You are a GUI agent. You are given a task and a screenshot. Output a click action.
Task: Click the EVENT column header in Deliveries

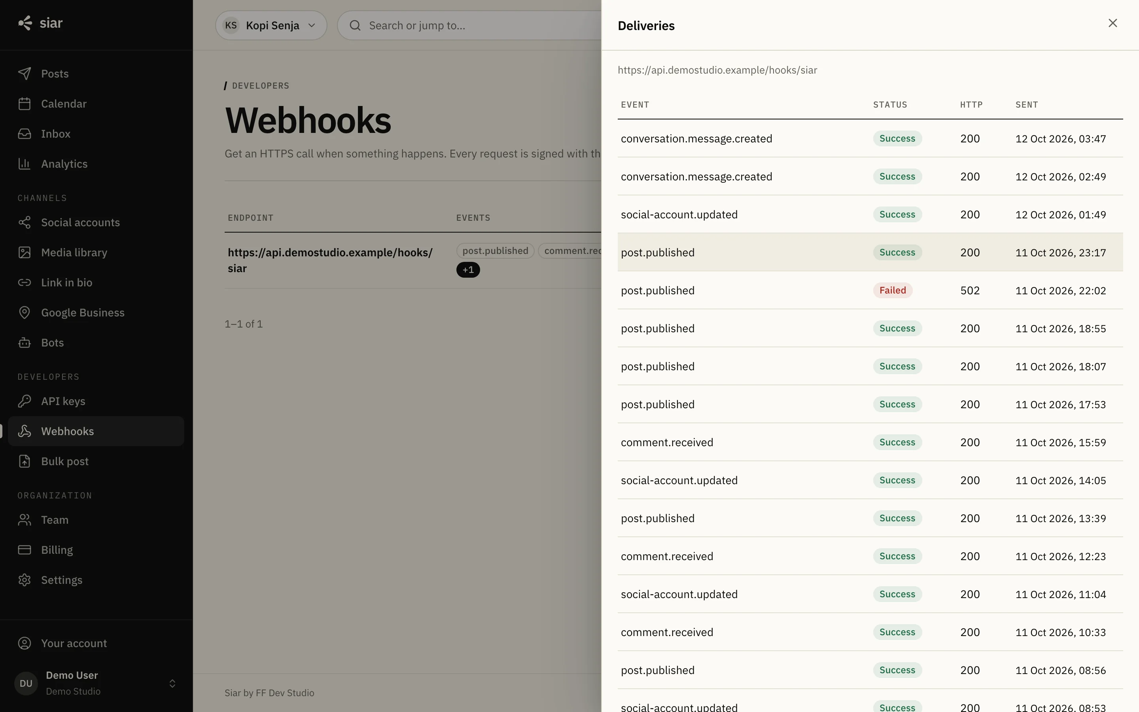coord(634,104)
